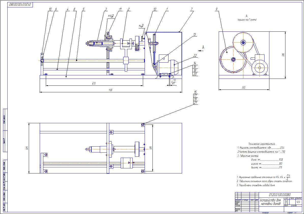Select the "длина, мм" specification line

click(267, 160)
